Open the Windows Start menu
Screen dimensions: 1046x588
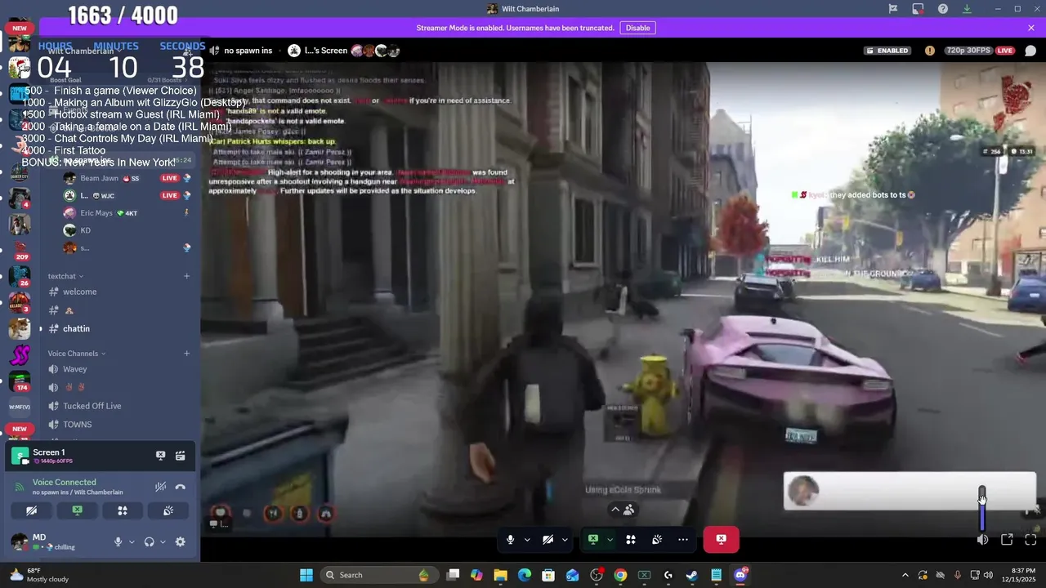(x=306, y=575)
